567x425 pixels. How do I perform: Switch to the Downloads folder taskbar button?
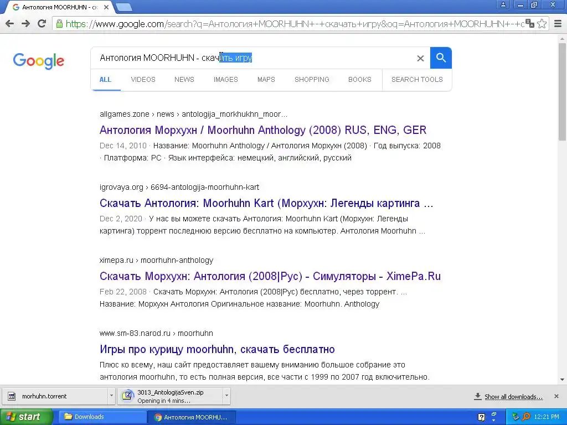102,417
